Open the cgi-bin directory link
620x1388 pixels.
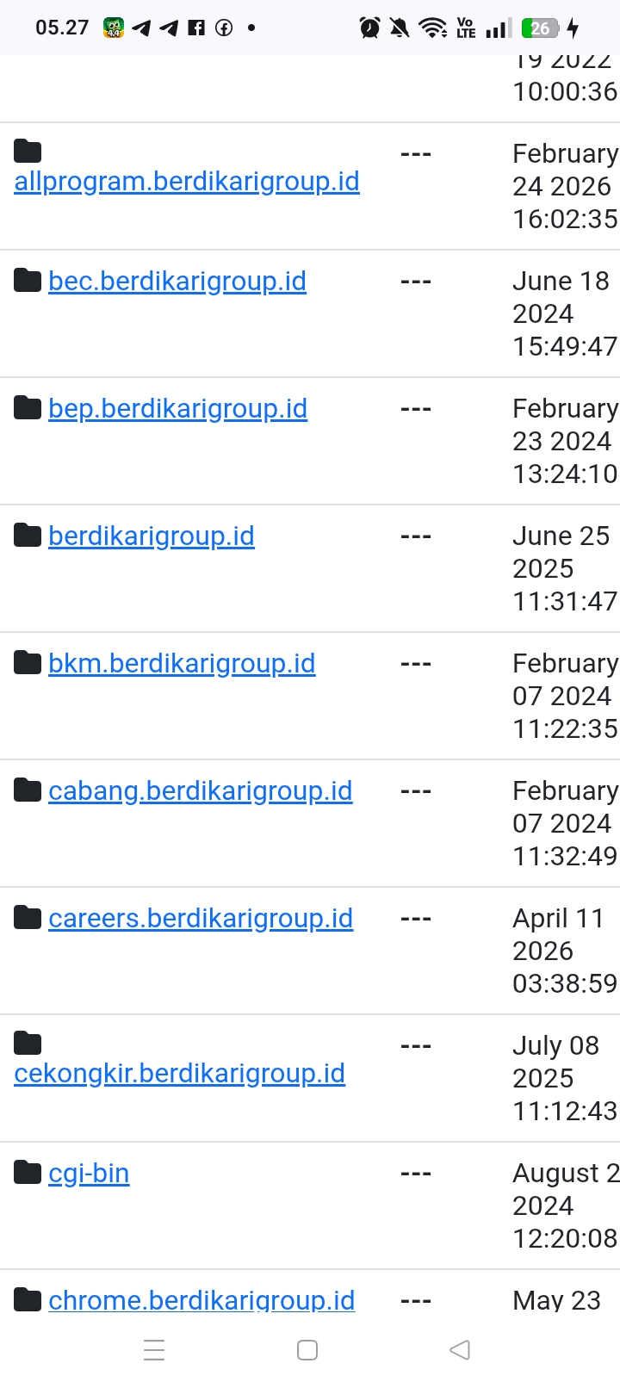89,1174
